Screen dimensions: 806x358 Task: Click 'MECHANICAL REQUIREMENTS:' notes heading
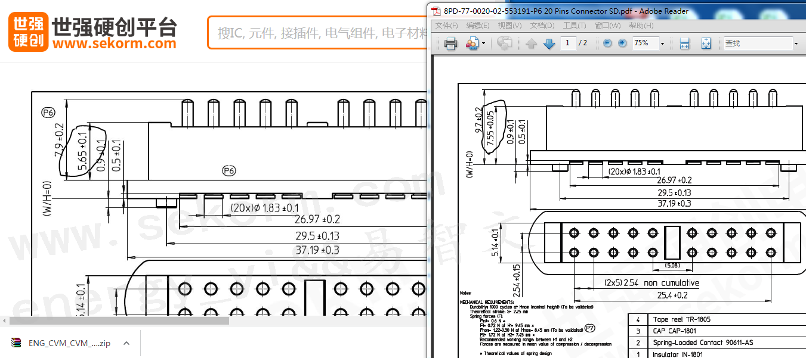[486, 302]
